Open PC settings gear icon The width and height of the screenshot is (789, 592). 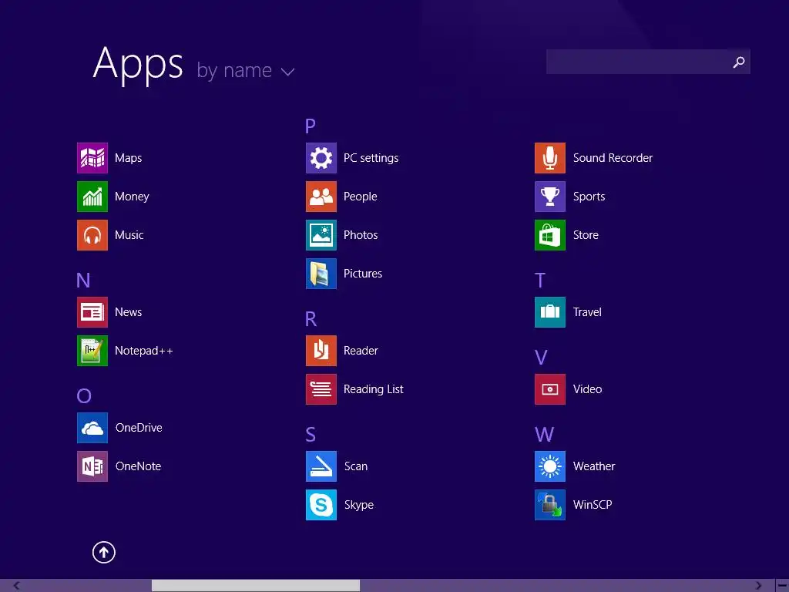click(321, 157)
